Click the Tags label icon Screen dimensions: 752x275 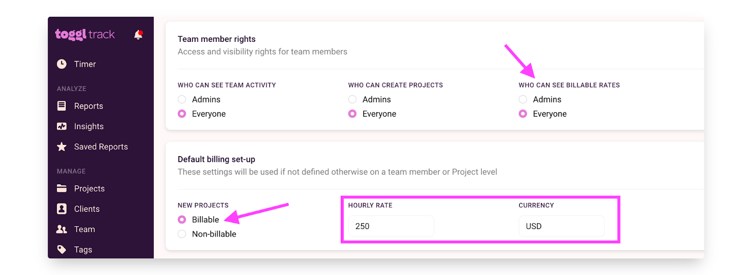62,249
